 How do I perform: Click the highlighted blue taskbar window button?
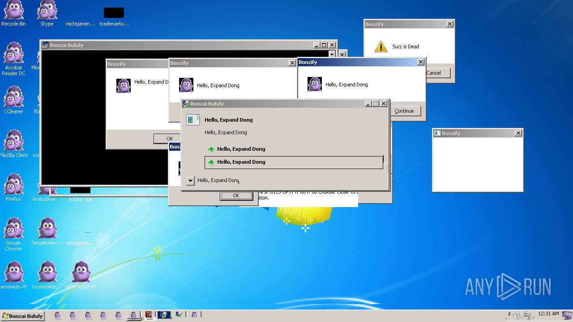click(x=164, y=315)
